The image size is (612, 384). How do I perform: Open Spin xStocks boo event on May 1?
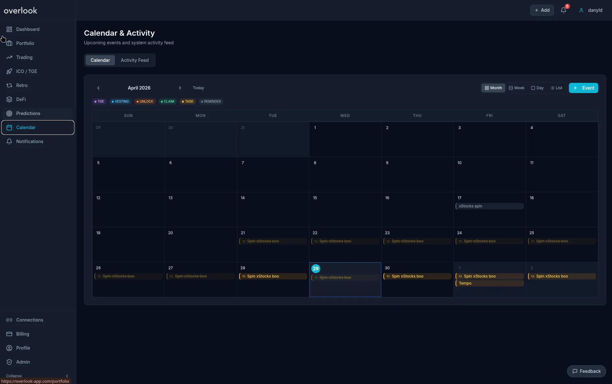(489, 276)
